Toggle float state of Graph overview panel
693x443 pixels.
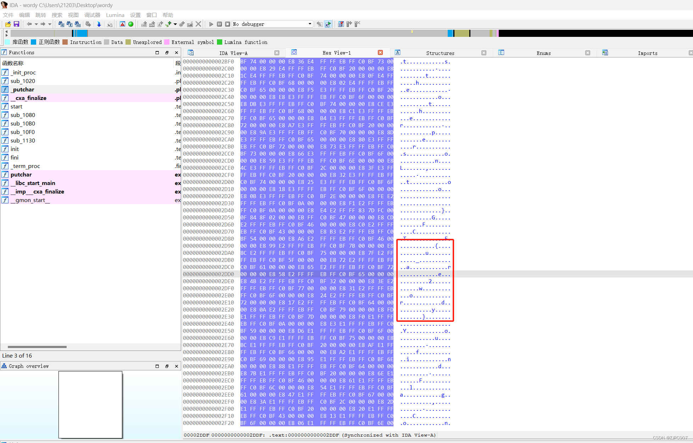pyautogui.click(x=167, y=366)
